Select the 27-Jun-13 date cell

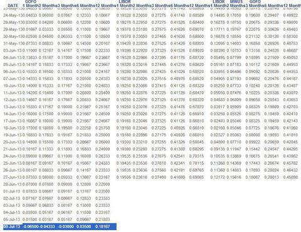[13, 177]
